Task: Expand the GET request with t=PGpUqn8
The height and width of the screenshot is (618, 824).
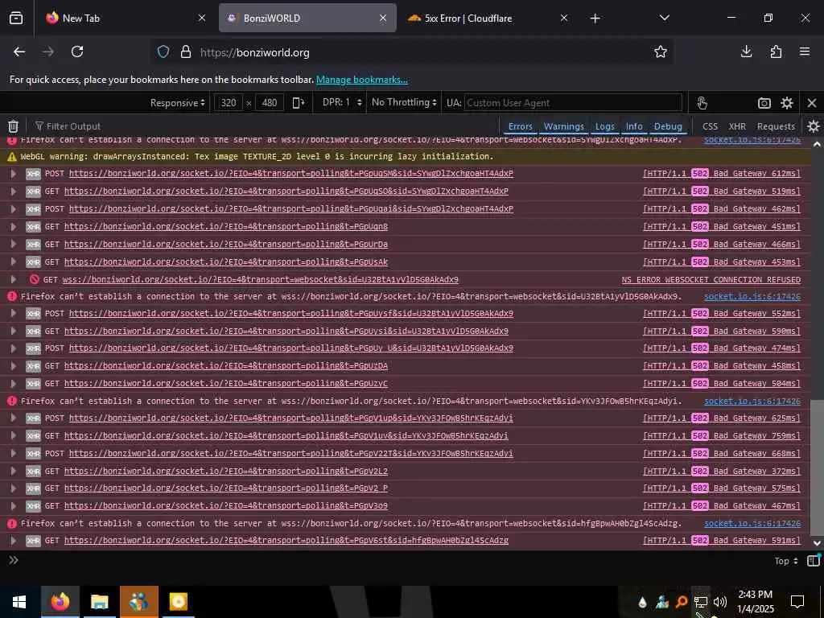Action: point(14,226)
